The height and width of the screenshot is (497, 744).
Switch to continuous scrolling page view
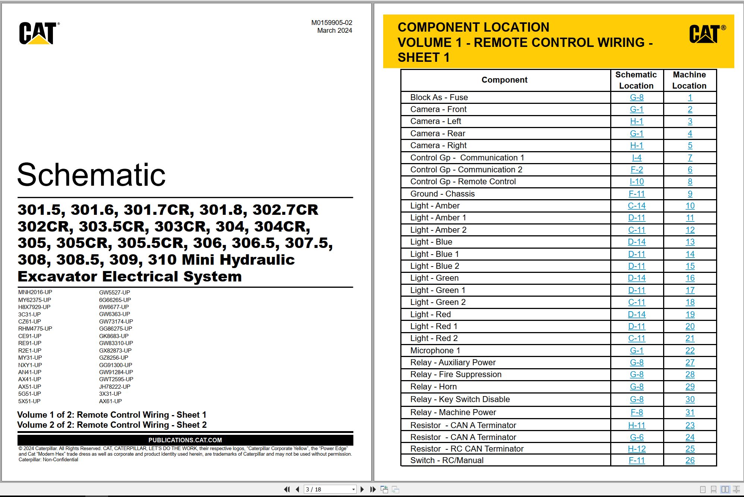pos(713,490)
